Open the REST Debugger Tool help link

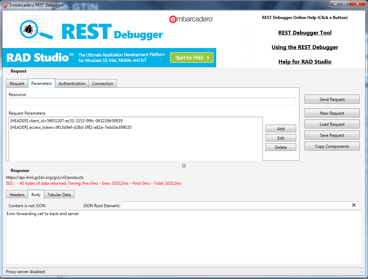(305, 33)
